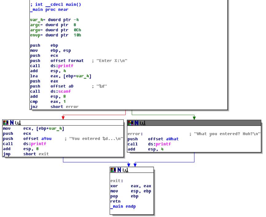Click the 'short exit' jump target
266x217 pixels.
coord(36,154)
